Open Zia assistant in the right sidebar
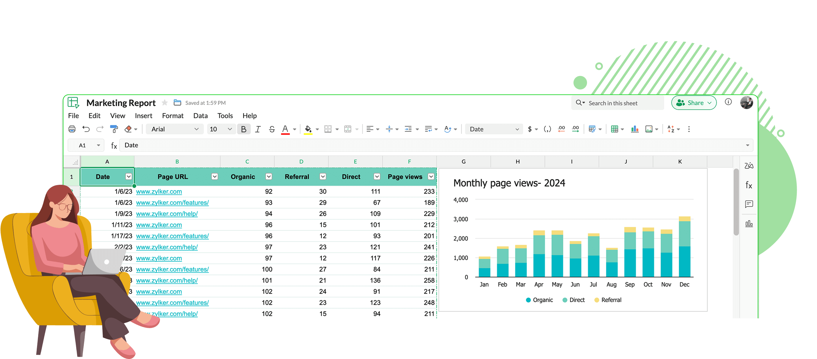 click(749, 165)
